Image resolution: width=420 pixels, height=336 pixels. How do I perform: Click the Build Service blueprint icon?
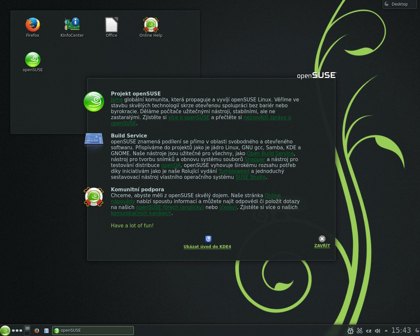94,139
